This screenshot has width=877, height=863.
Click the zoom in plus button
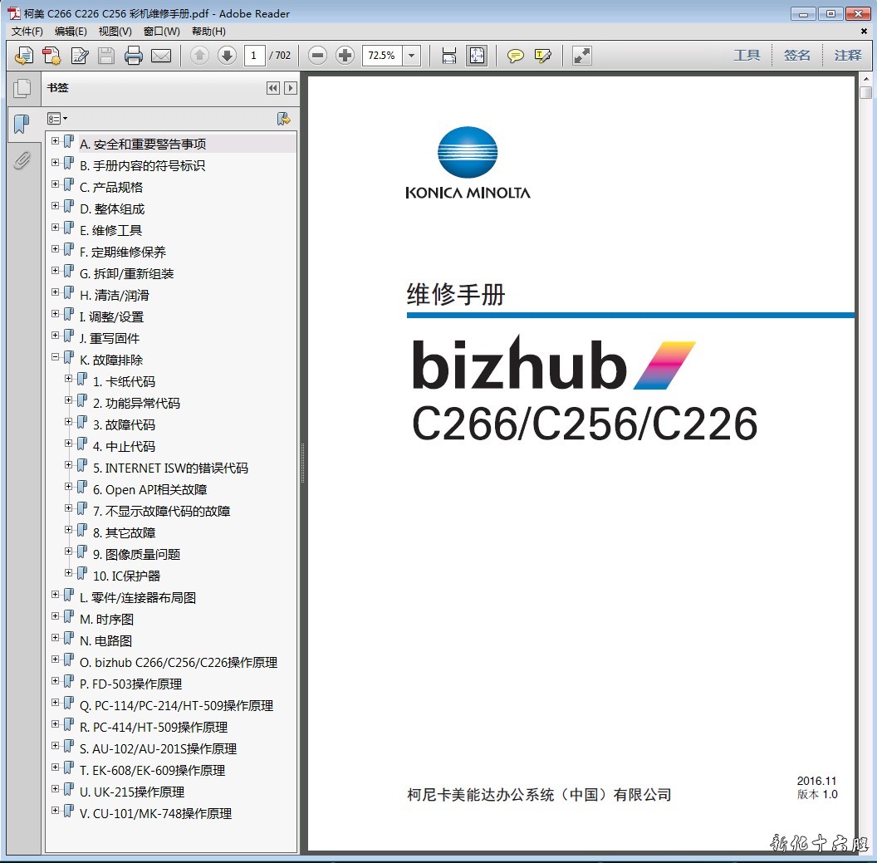pyautogui.click(x=345, y=56)
